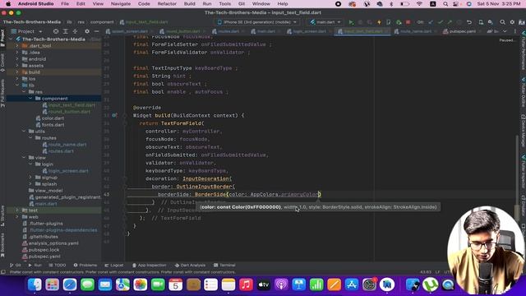Trigger Flutter hot reload lightning icon
This screenshot has height=296, width=526.
point(379,22)
